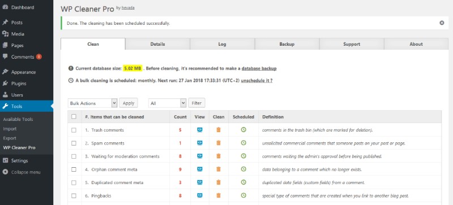Open the All filter dropdown

[167, 103]
